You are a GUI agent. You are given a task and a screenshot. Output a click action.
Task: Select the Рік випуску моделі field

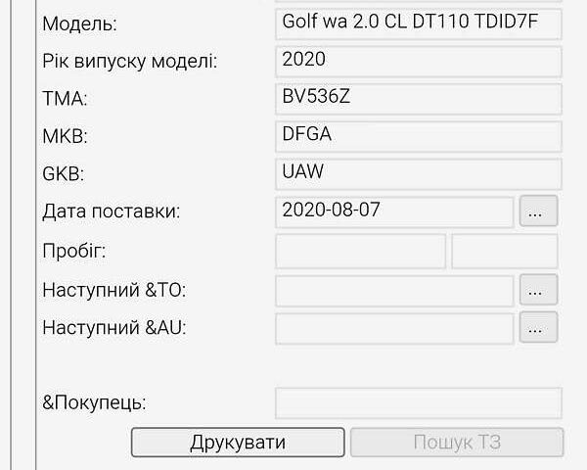click(419, 61)
